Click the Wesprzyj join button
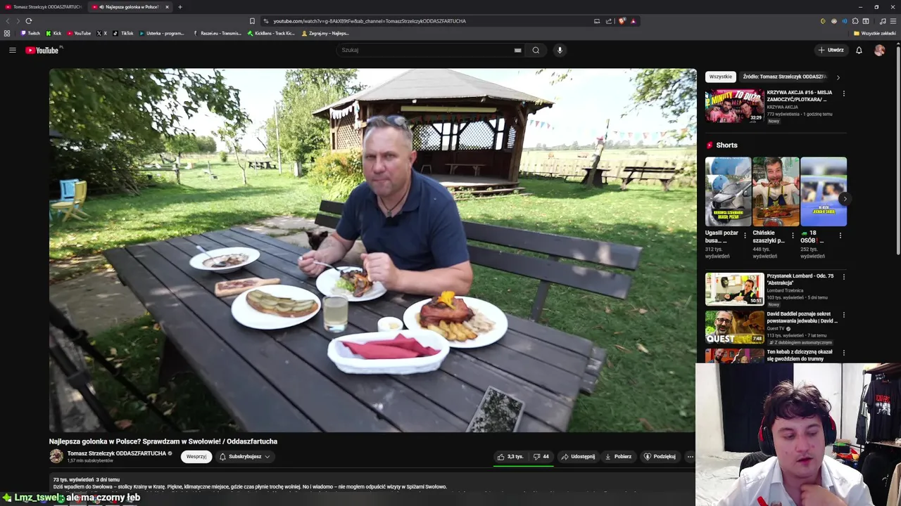Viewport: 901px width, 506px height. 196,456
